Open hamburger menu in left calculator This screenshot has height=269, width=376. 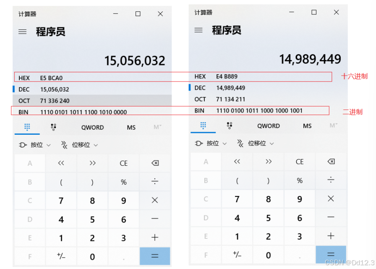23,31
